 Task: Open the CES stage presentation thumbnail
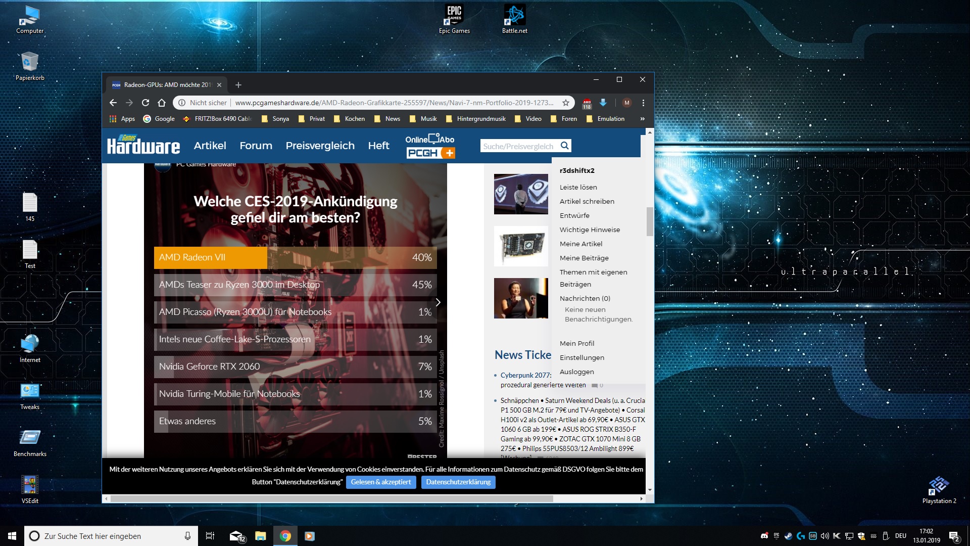click(521, 194)
